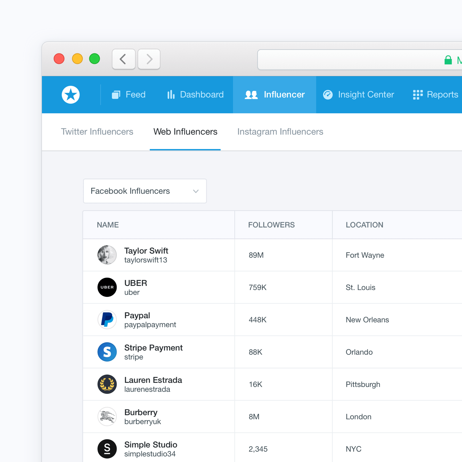
Task: Click the Insight Center gauge icon
Action: point(328,95)
